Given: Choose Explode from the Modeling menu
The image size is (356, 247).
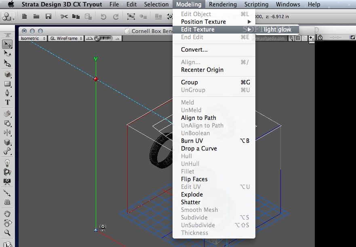Looking at the screenshot, I should pyautogui.click(x=214, y=195).
